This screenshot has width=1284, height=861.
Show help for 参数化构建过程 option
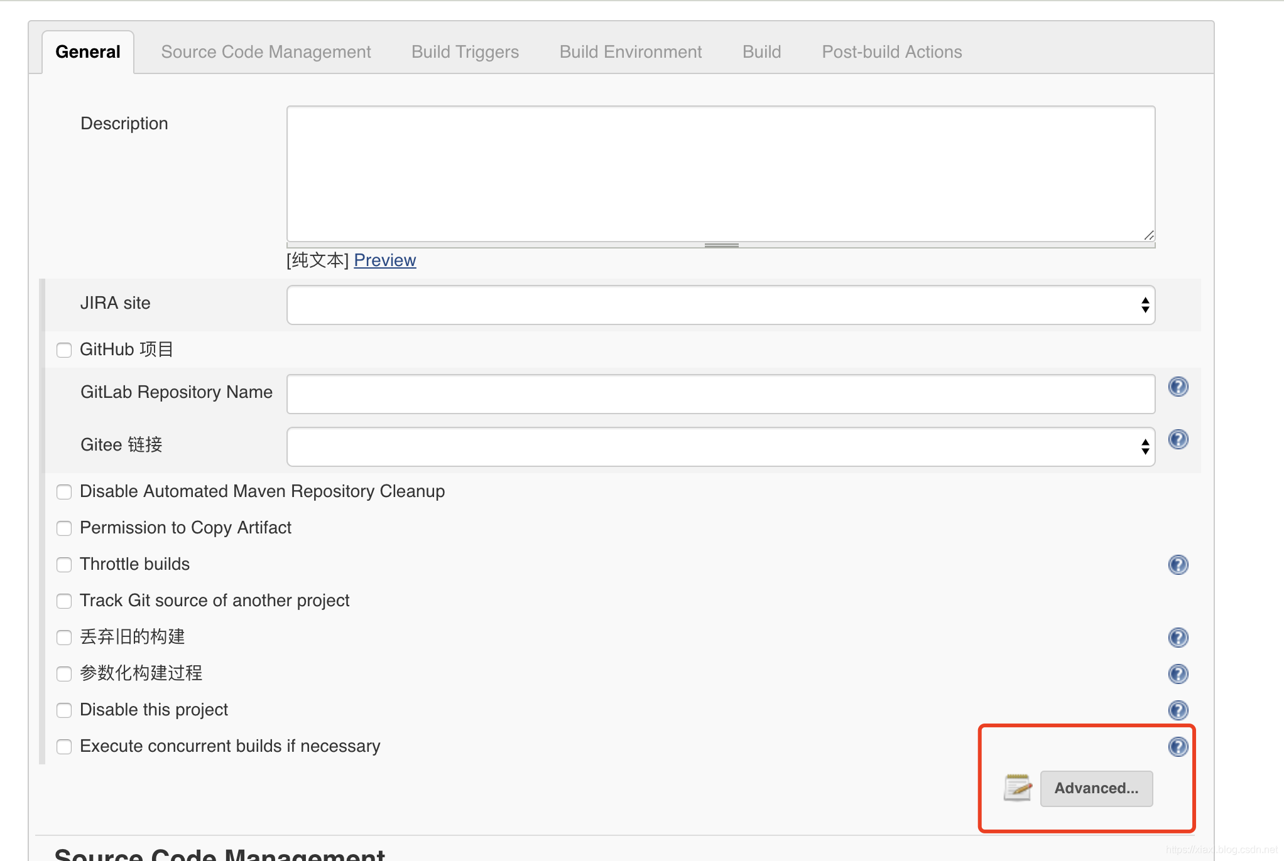tap(1178, 674)
